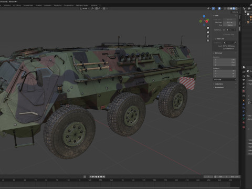252x189 pixels.
Task: Click the eyedropper beside Lock to Object
Action: click(x=235, y=43)
